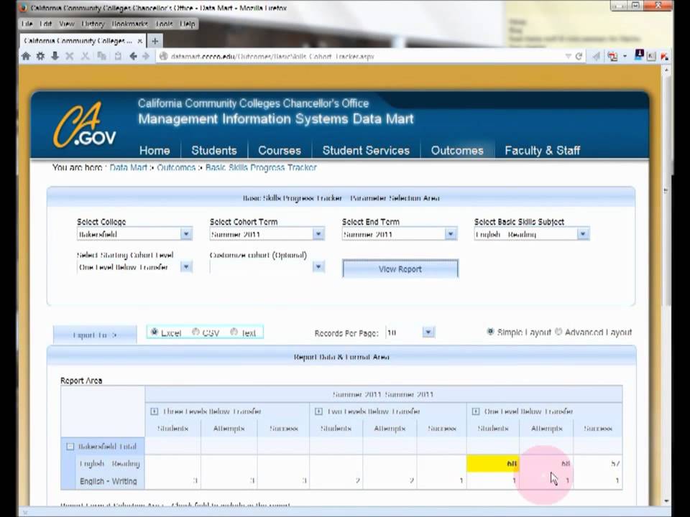Click the red flag extension icon

tap(664, 56)
